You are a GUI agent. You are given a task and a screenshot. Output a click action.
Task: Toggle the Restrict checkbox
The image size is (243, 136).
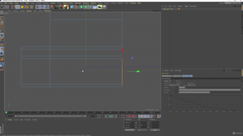pos(193,83)
